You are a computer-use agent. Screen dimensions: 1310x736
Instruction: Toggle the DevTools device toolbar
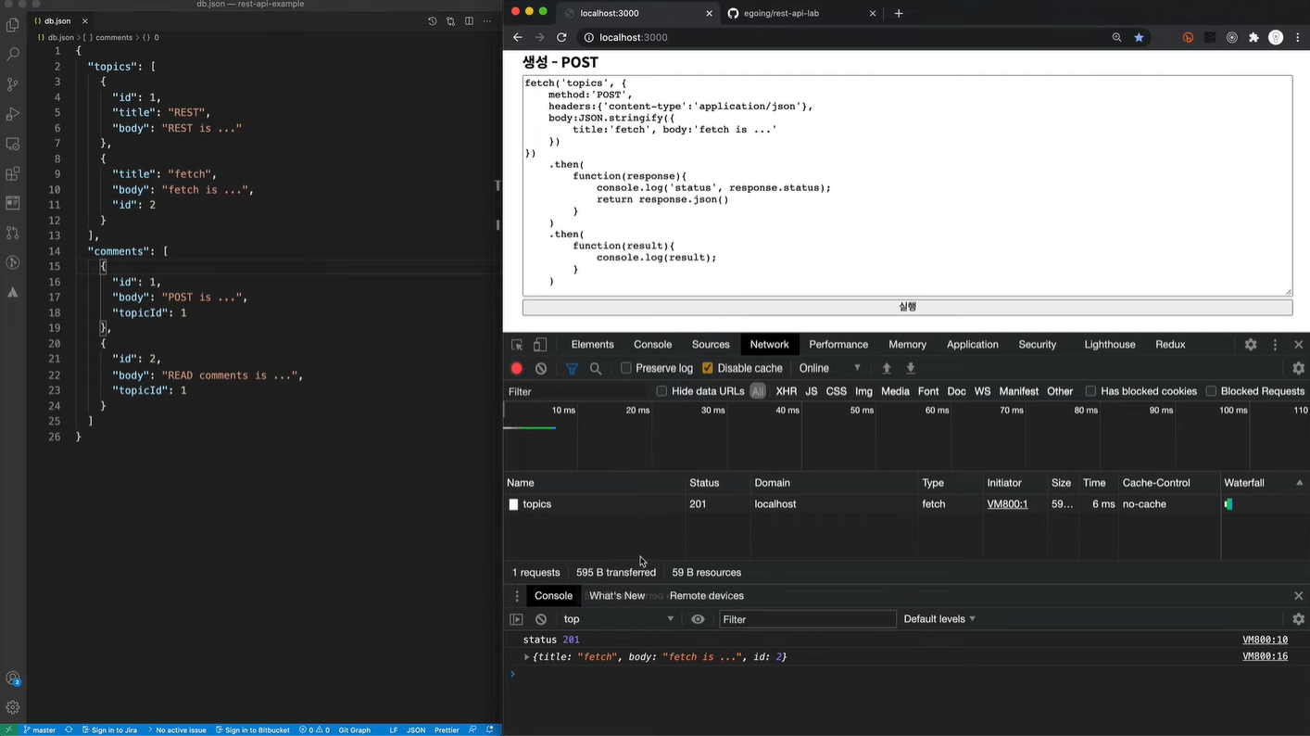pos(540,344)
